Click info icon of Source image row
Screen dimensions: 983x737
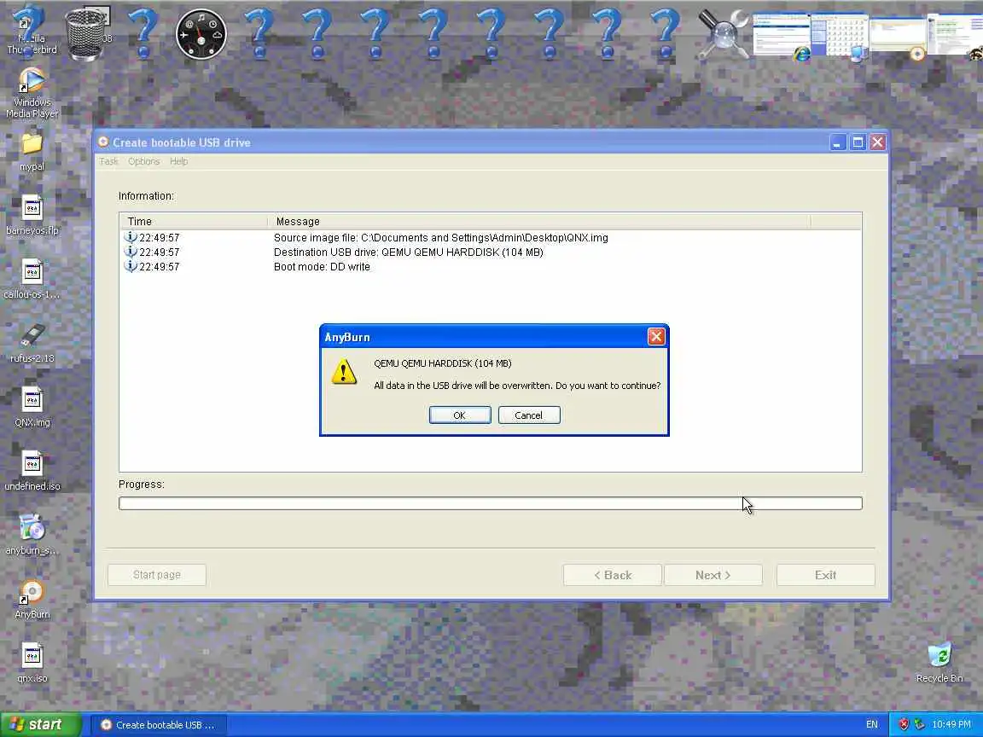tap(131, 237)
